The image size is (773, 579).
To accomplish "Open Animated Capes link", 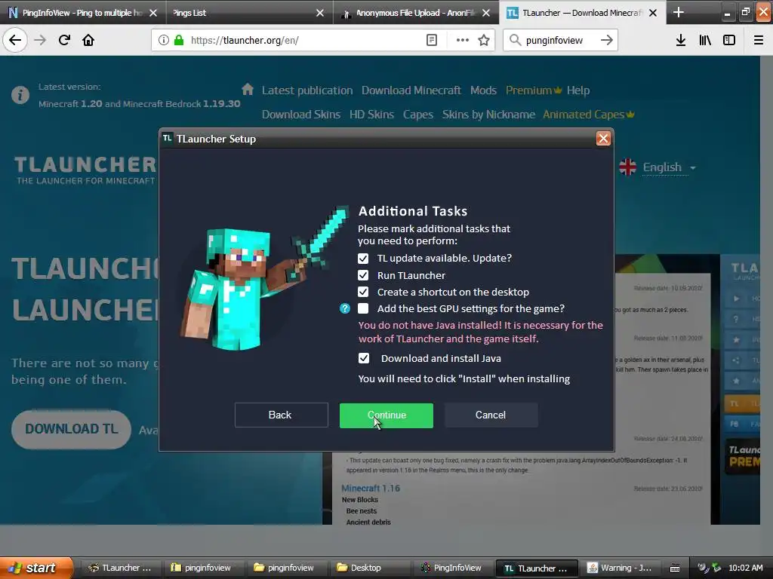I will (x=589, y=115).
